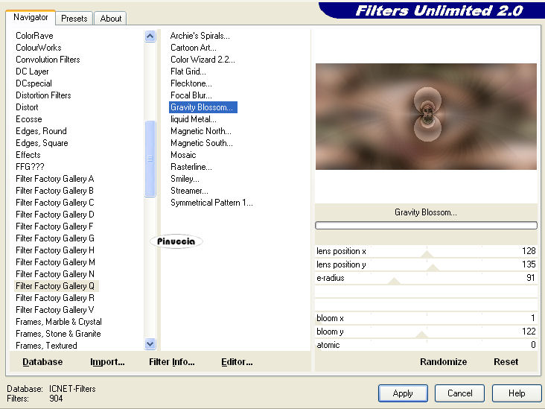Select Filter Factory Gallery C
Viewport: 545px width, 409px height.
tap(55, 203)
